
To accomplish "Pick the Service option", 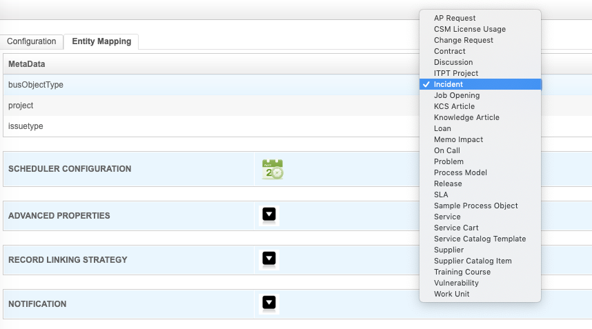I will click(x=480, y=217).
